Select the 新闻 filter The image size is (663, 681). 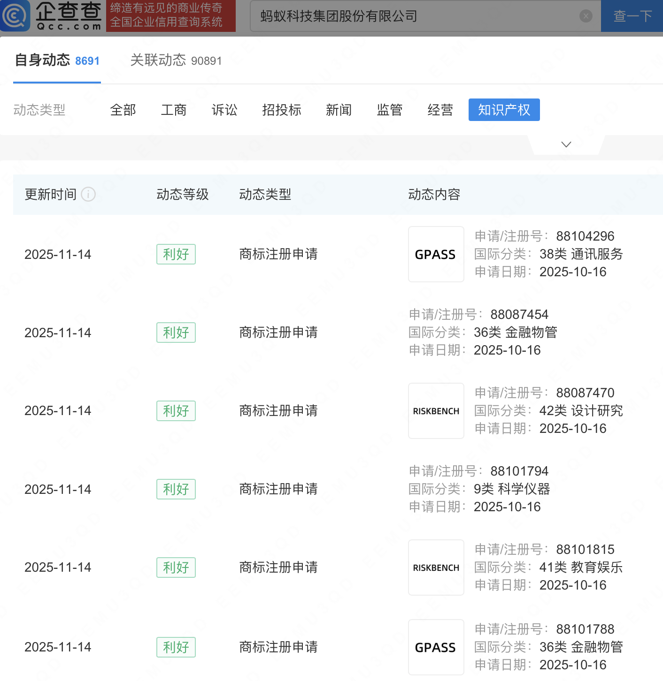[x=339, y=110]
